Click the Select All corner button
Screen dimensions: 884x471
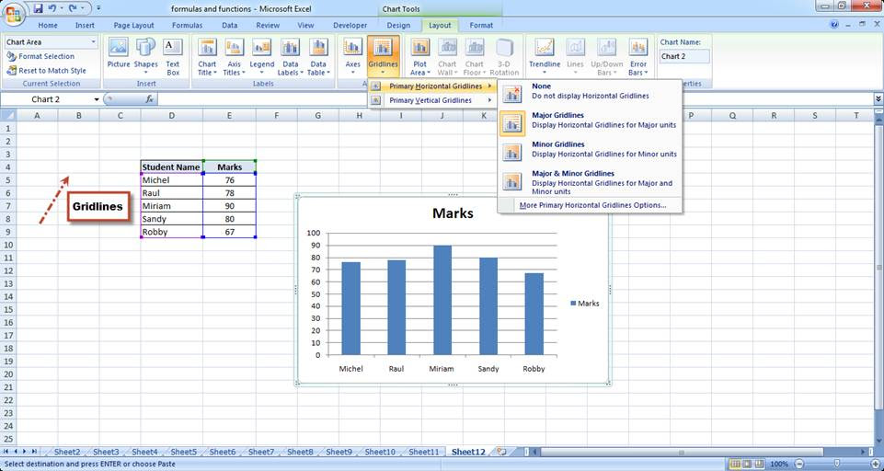(8, 116)
